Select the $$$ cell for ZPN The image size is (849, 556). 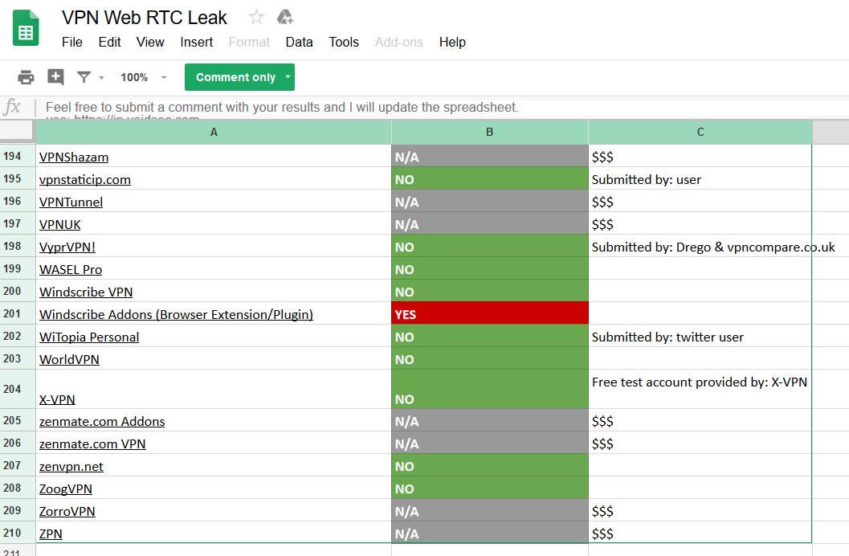[x=700, y=533]
